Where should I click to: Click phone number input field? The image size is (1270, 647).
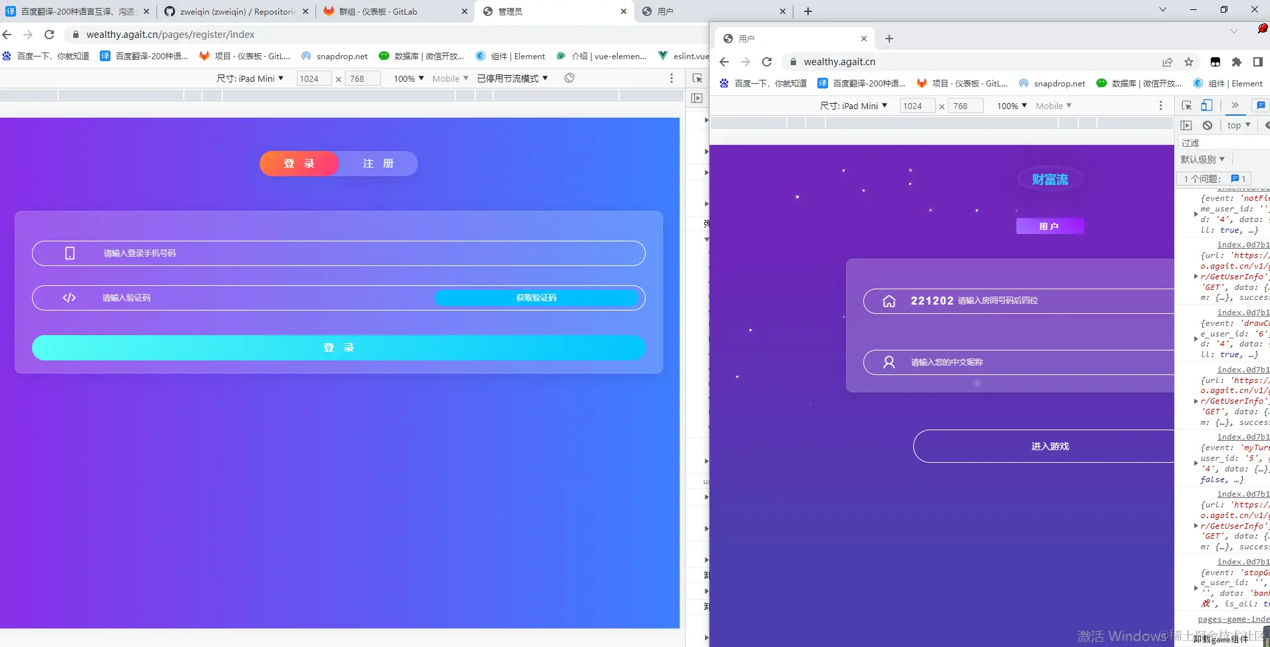pyautogui.click(x=339, y=253)
